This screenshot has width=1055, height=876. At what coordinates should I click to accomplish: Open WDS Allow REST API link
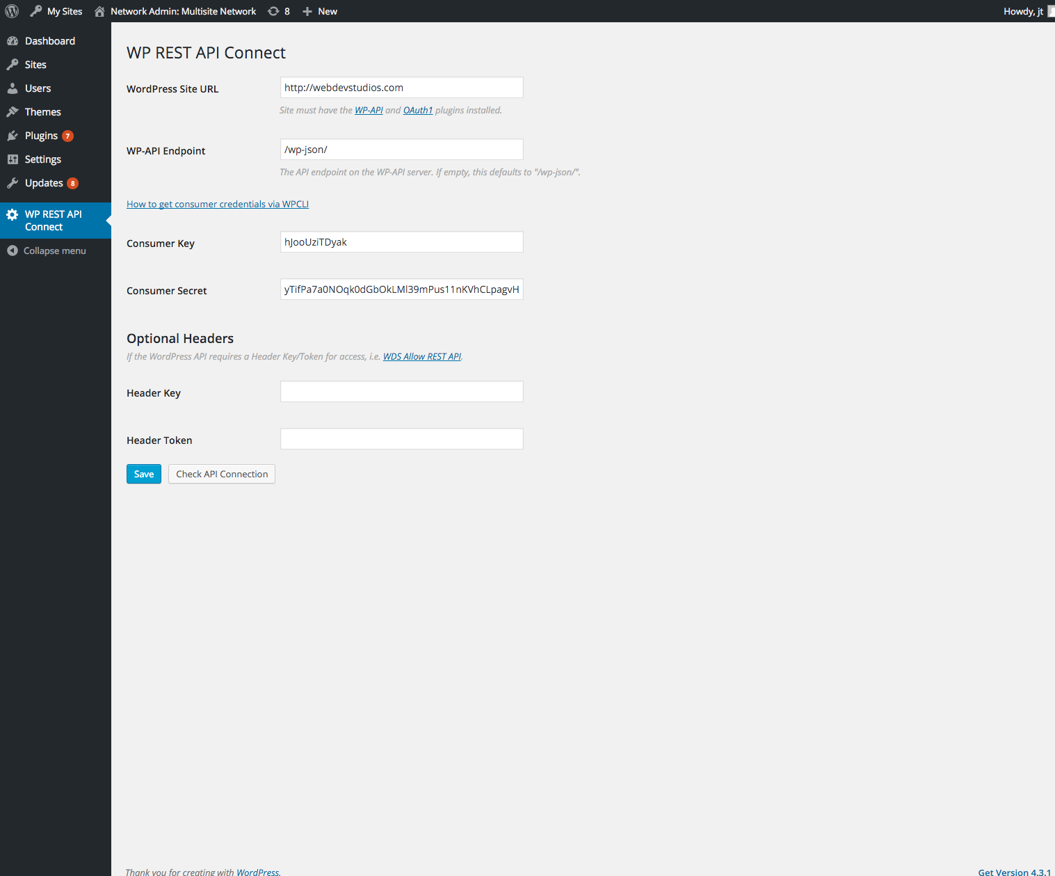click(x=422, y=356)
